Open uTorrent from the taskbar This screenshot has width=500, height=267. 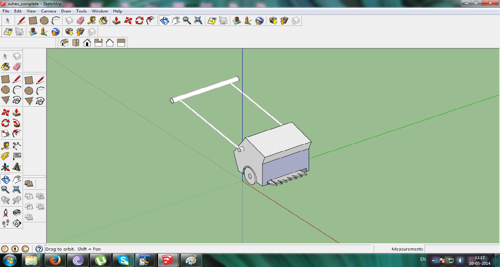(x=100, y=260)
